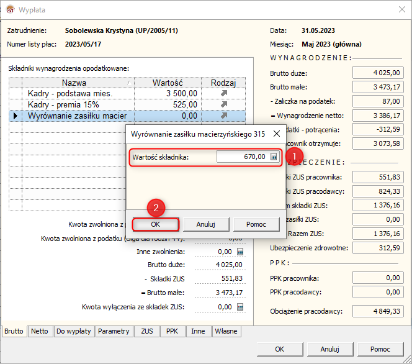Click Anuluj in the component value dialog

(x=206, y=224)
